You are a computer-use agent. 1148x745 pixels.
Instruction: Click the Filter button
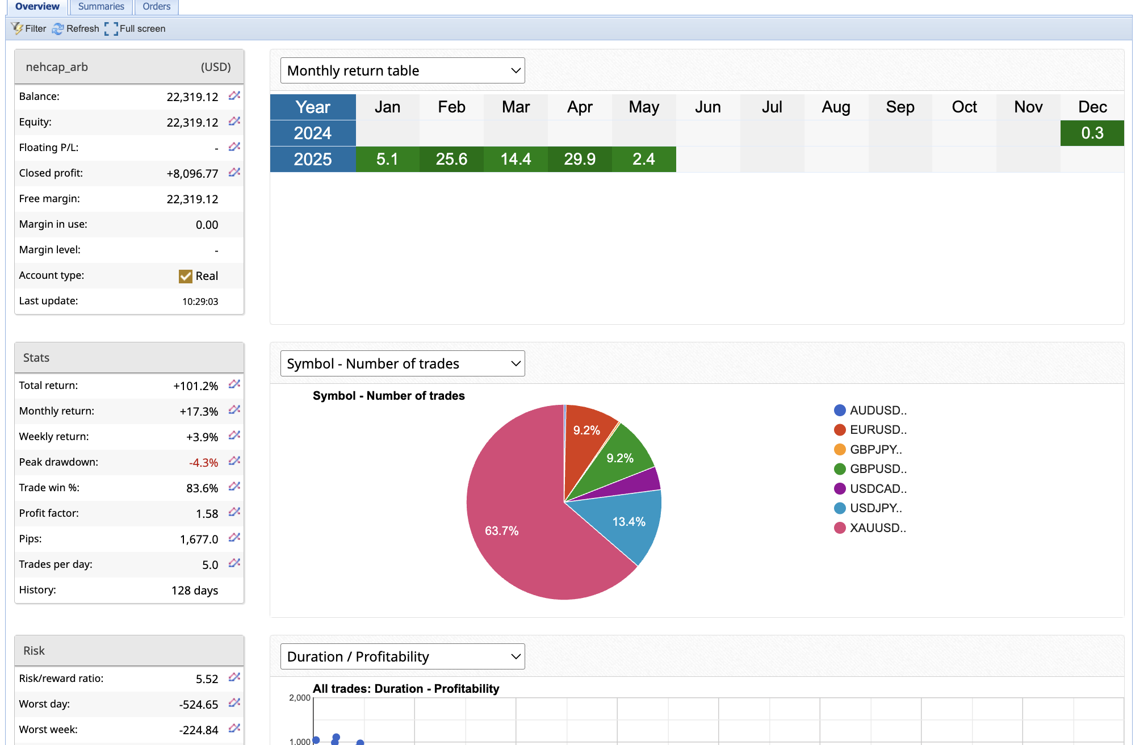pos(29,28)
